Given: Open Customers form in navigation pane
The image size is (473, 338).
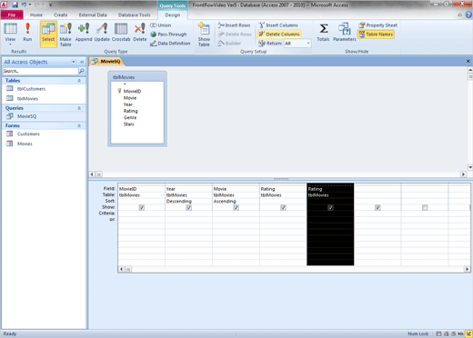Looking at the screenshot, I should 28,134.
